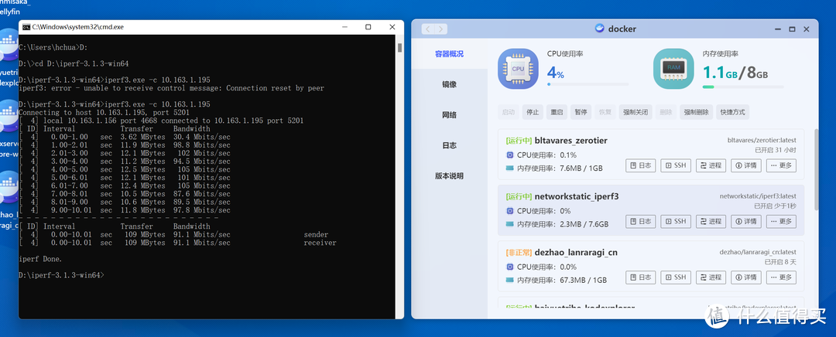Screen dimensions: 836x337
Task: Click CPU icon beside dezhao_lanraragi_cn CPU使用率
Action: coord(509,267)
